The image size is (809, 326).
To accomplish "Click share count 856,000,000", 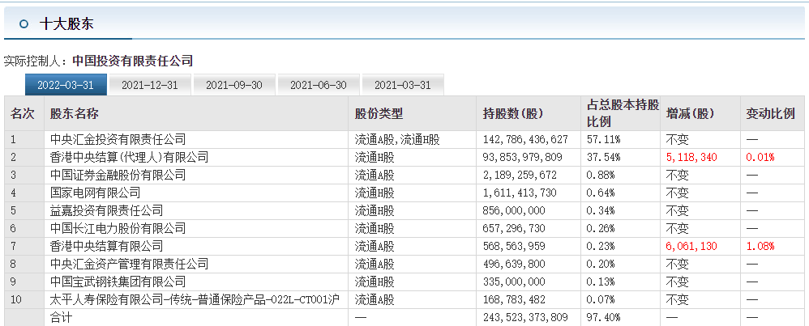I will 514,210.
